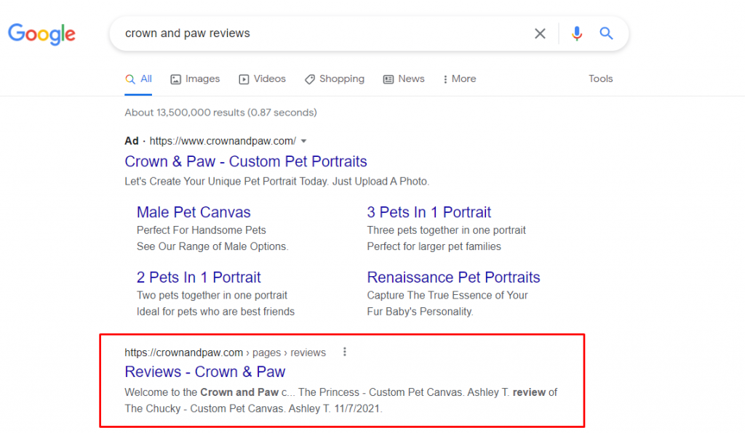Open the 3 Pets In 1 Portrait link
Screen dimensions: 745x433
click(x=429, y=212)
